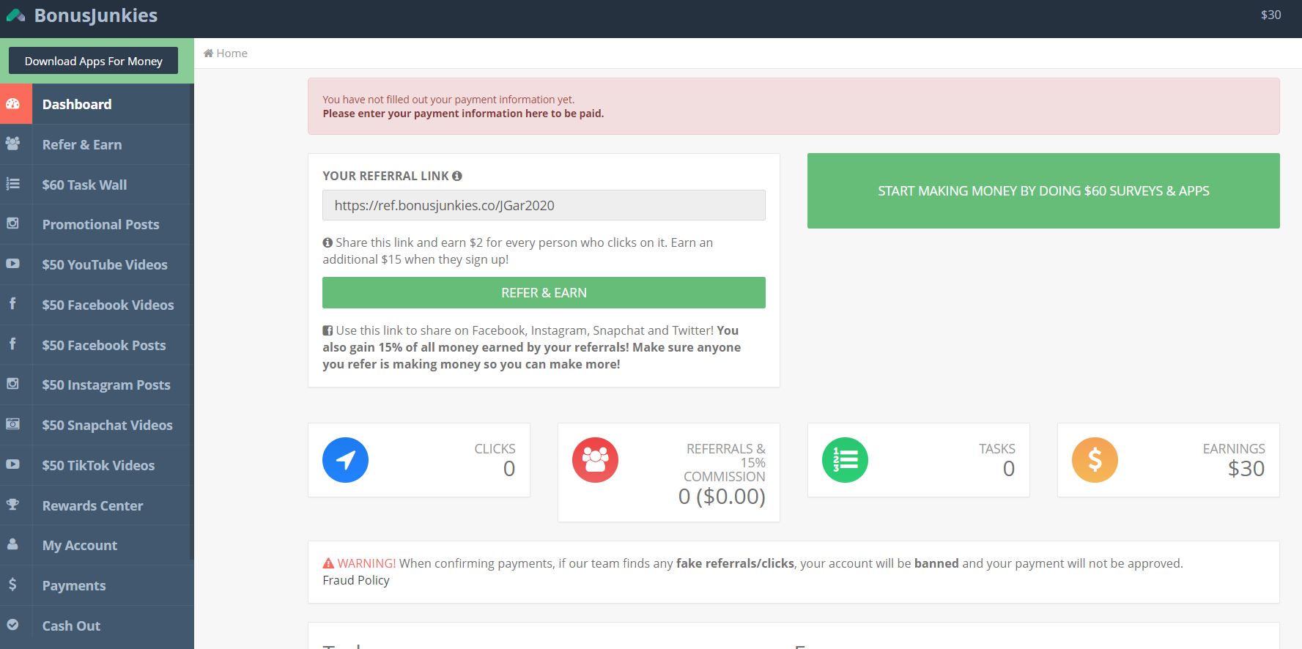1302x649 pixels.
Task: Click the Earnings $30 value
Action: coord(1246,469)
